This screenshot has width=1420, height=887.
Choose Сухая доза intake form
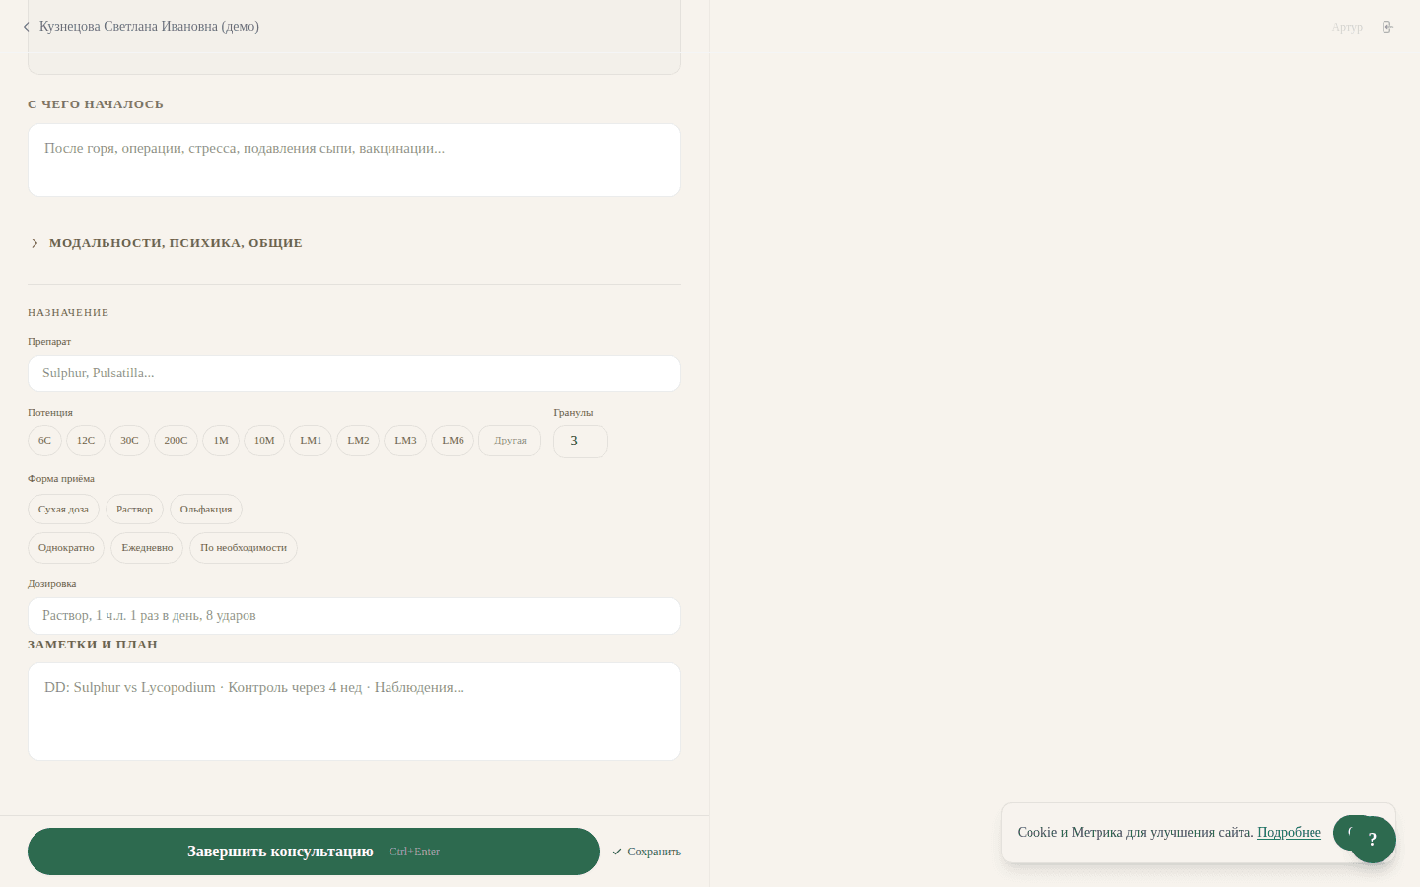[63, 510]
